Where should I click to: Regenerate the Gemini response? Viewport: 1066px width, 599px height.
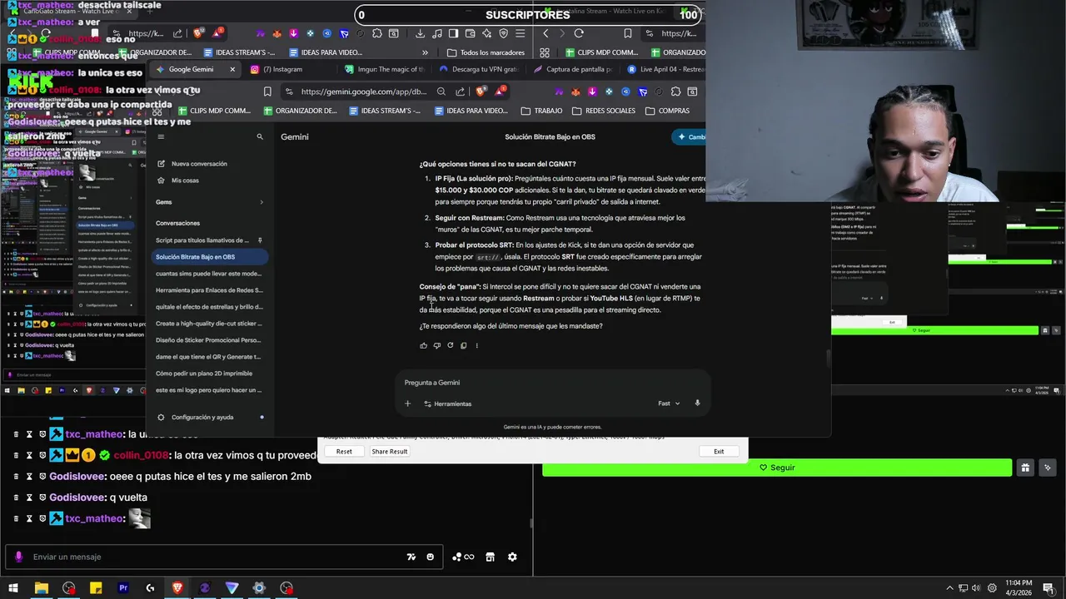(451, 345)
